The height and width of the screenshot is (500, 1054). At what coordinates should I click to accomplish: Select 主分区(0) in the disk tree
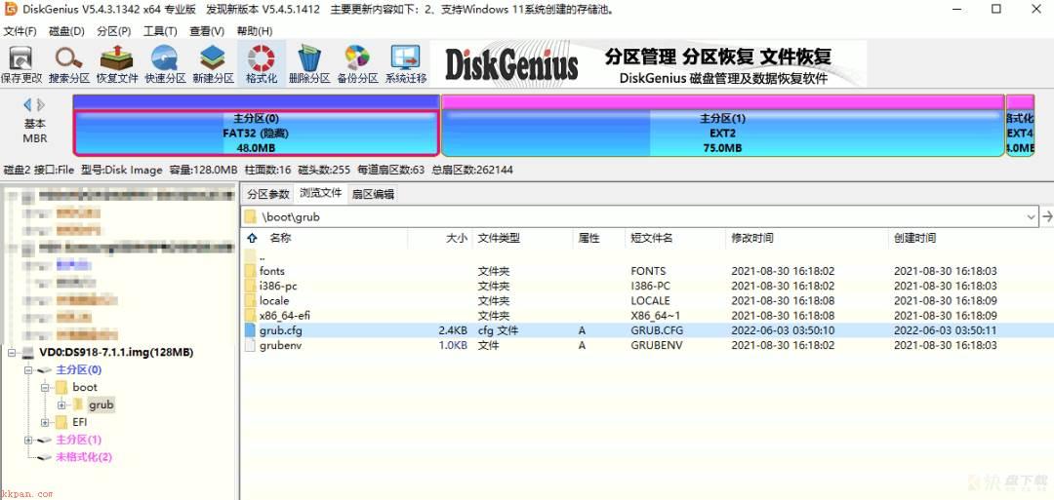pos(79,369)
